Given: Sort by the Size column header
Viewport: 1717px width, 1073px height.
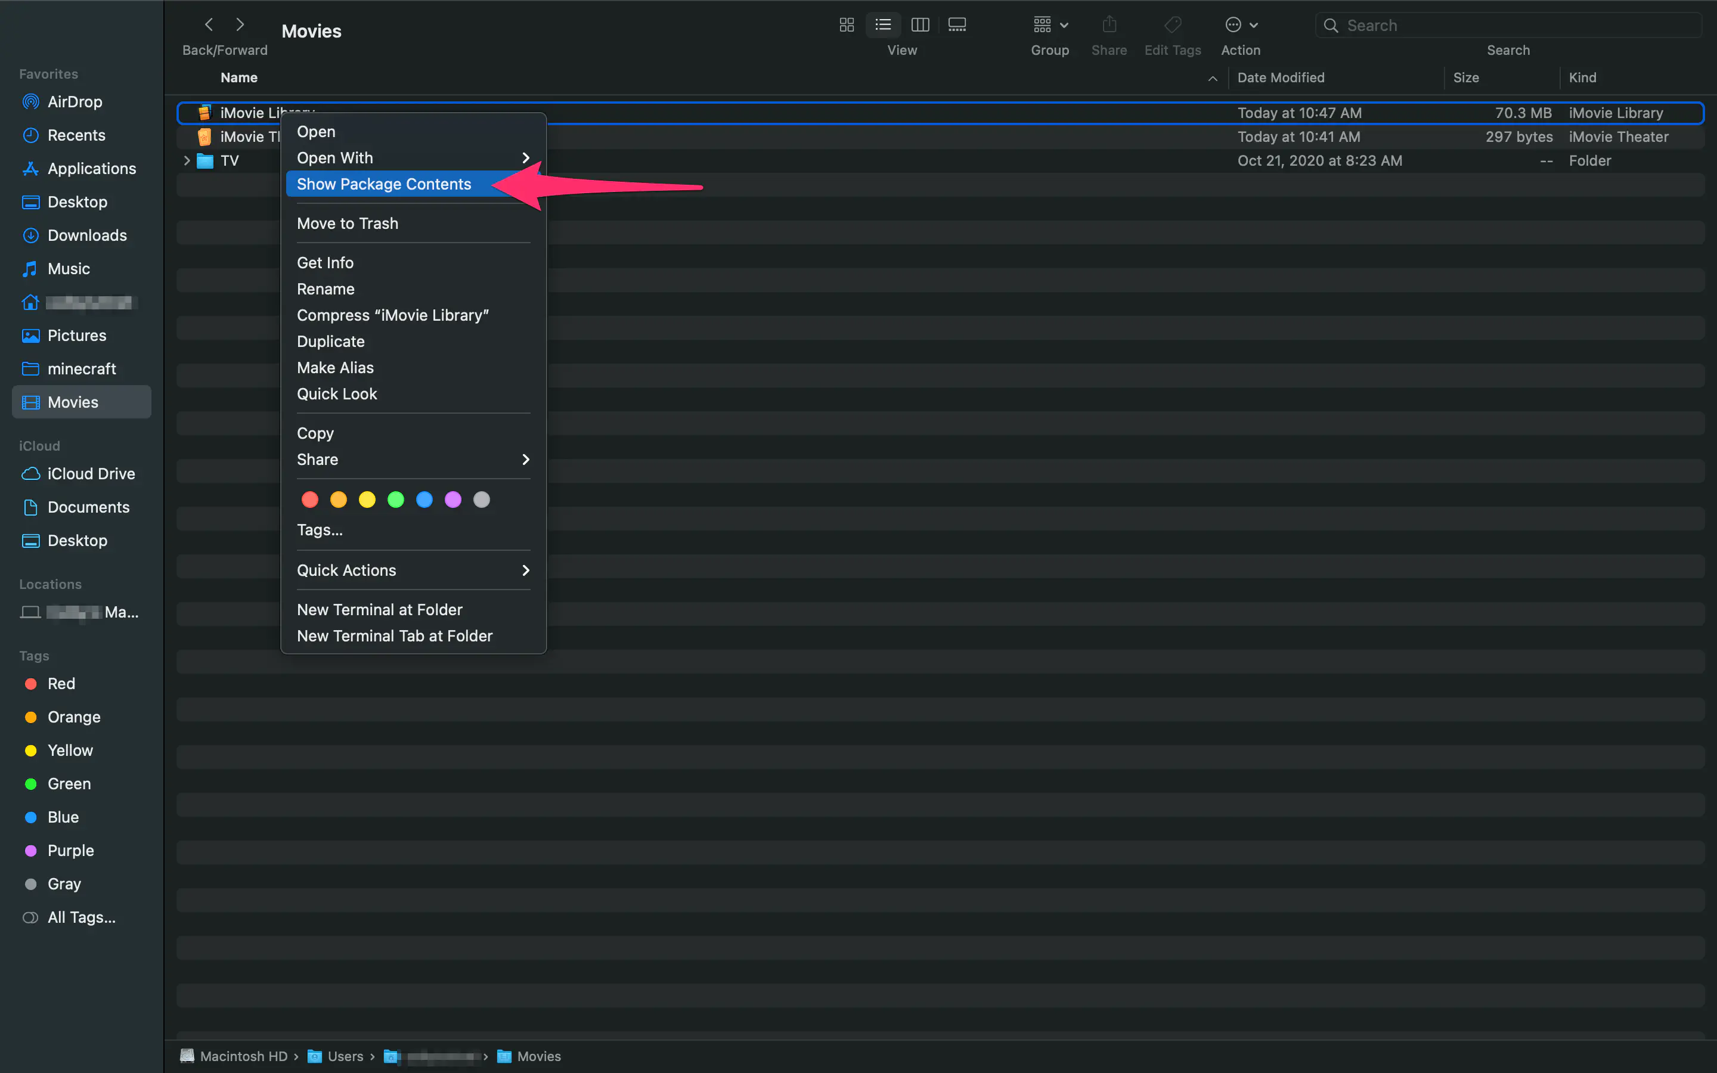Looking at the screenshot, I should [x=1466, y=77].
